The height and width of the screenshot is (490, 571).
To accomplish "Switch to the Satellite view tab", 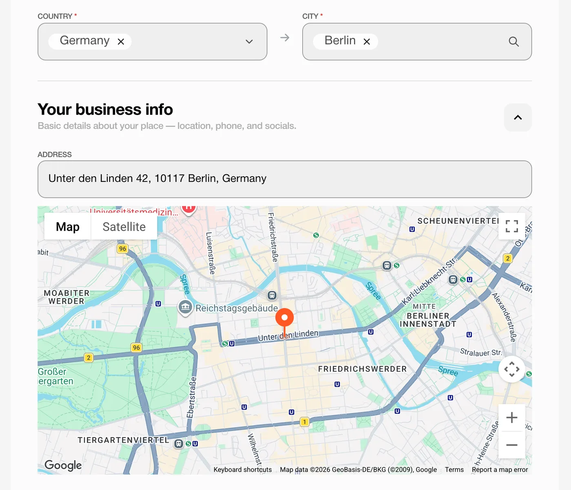I will pyautogui.click(x=124, y=227).
